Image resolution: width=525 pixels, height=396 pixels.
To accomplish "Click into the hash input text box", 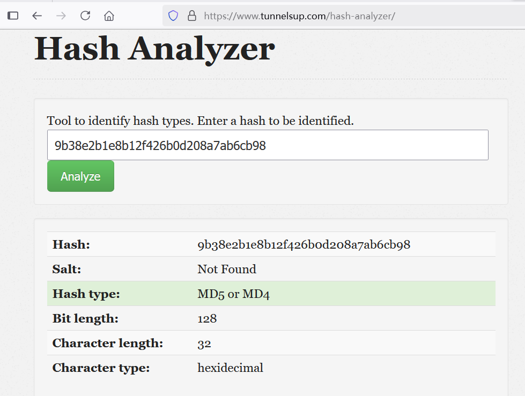I will (x=267, y=145).
